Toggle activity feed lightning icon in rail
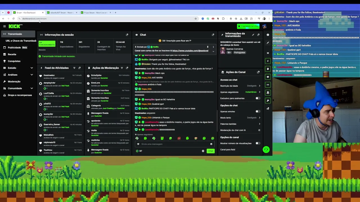The width and height of the screenshot is (360, 202). pos(268,61)
